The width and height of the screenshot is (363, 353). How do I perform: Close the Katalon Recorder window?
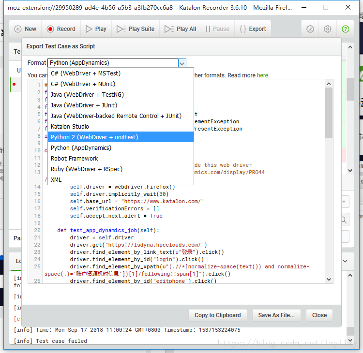point(348,7)
